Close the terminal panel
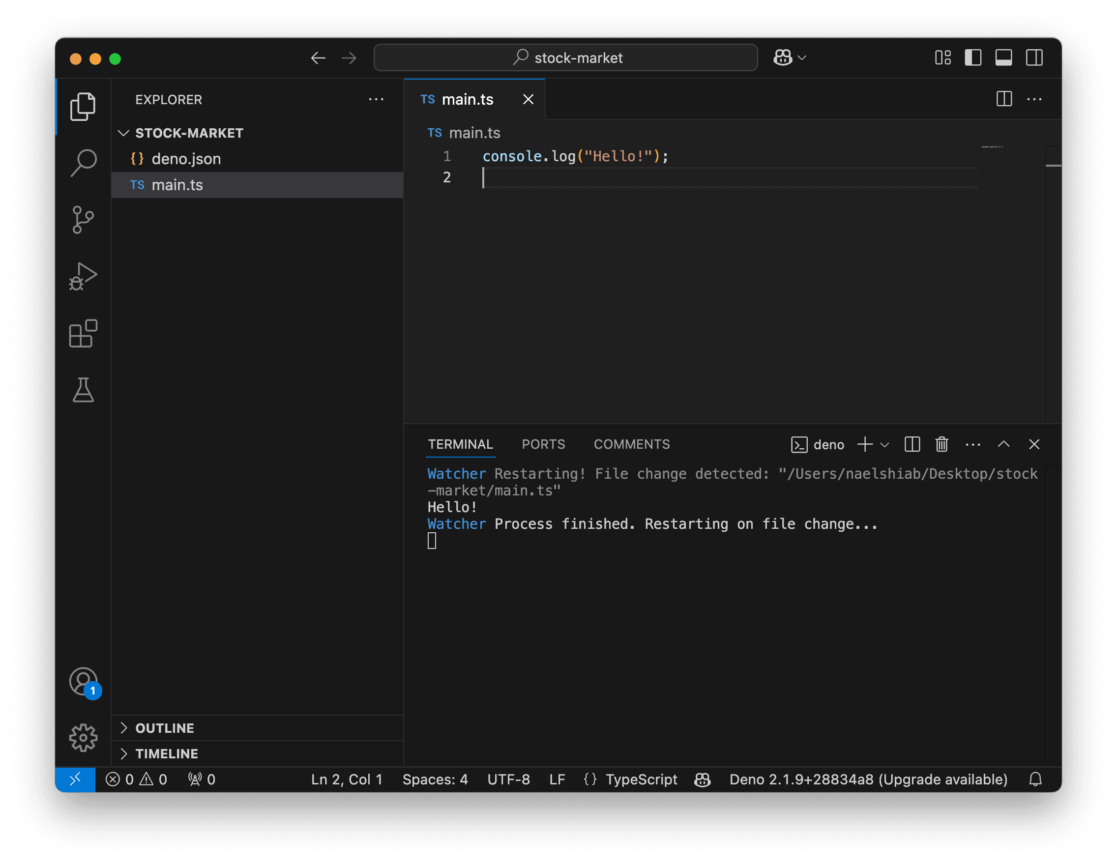This screenshot has height=865, width=1117. pos(1033,444)
